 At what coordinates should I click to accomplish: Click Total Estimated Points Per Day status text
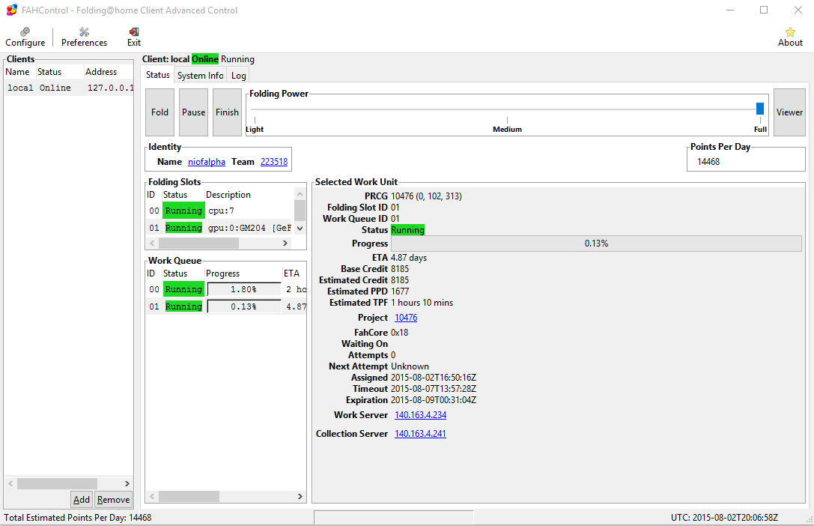point(78,518)
